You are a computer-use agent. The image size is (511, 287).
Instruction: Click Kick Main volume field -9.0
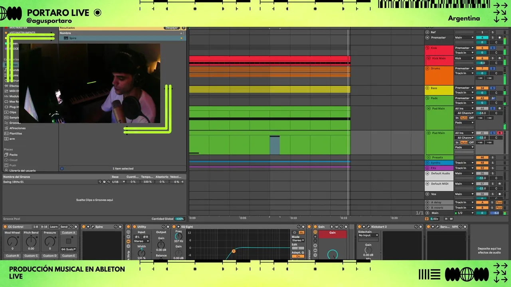tap(482, 63)
